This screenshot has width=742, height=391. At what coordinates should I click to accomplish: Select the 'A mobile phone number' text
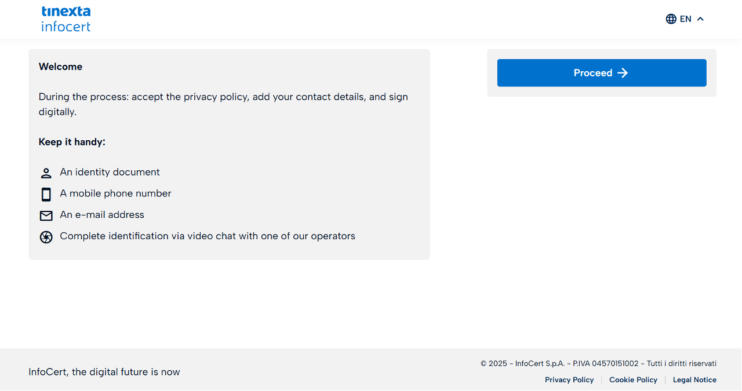click(x=115, y=193)
